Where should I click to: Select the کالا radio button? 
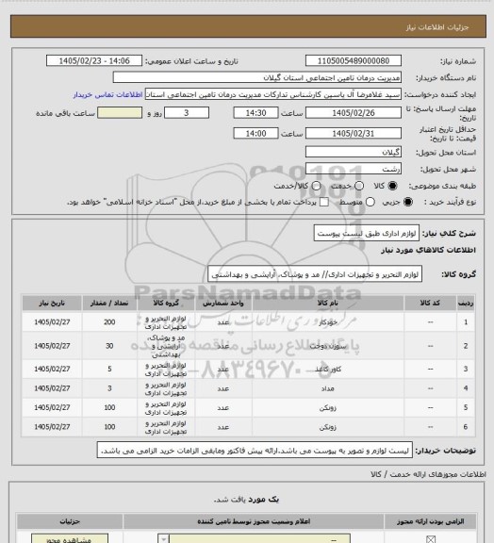coord(392,186)
